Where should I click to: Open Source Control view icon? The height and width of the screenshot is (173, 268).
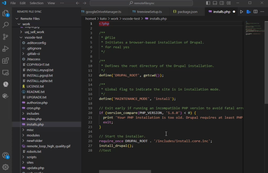(5, 36)
